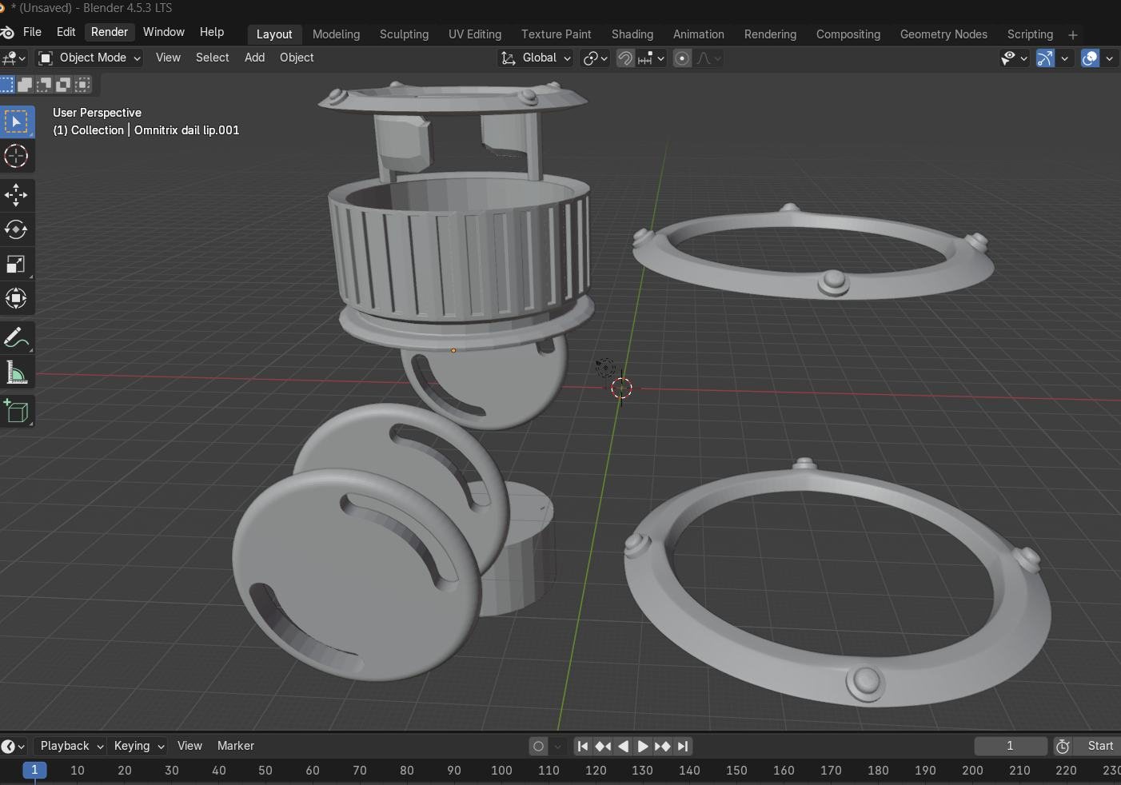The image size is (1121, 785).
Task: Open the snapping options dropdown
Action: point(652,58)
